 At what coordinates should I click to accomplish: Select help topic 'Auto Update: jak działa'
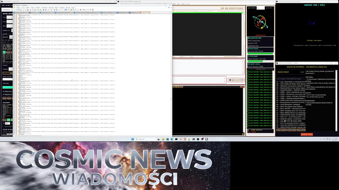[x=291, y=84]
